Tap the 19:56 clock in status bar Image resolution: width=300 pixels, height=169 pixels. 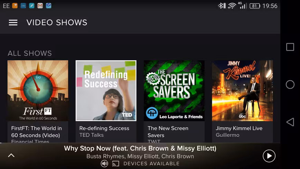pyautogui.click(x=270, y=6)
